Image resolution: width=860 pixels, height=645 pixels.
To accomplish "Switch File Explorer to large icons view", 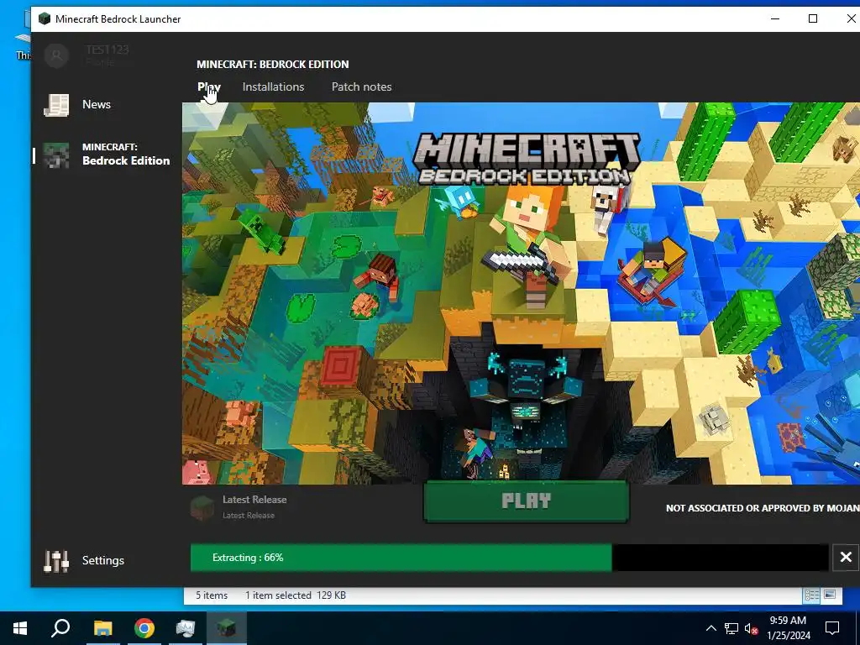I will (x=830, y=595).
